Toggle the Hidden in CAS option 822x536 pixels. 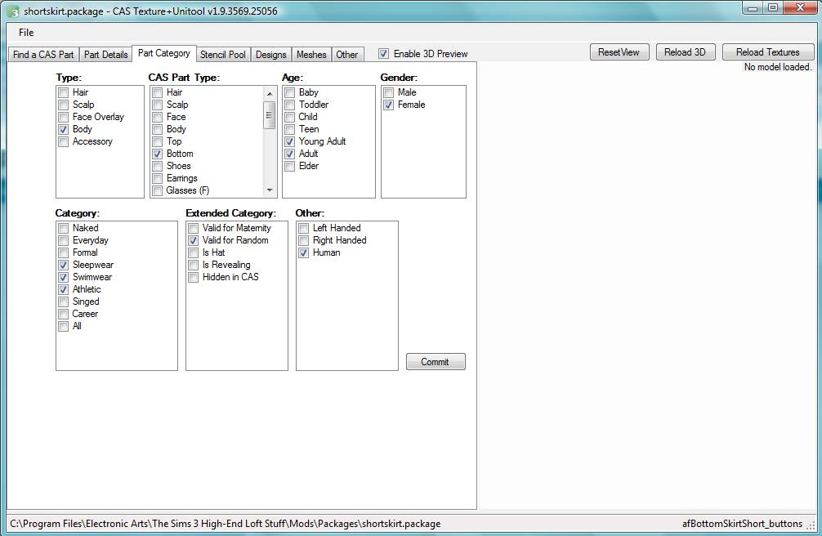(194, 278)
